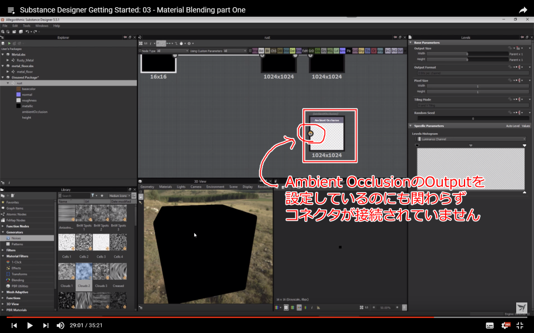Screen dimensions: 534x333
Task: Select the Ambient Occlusion output node
Action: 327,134
